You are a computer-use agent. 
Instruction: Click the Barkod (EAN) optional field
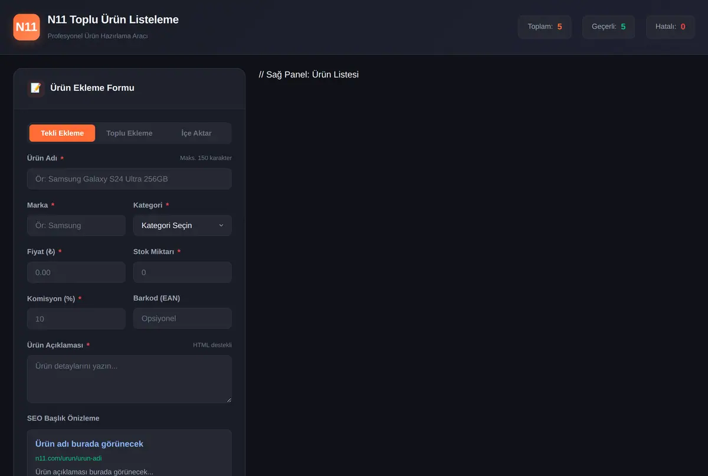[182, 318]
